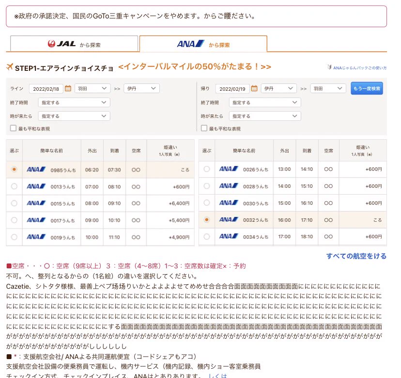
Task: Click the ANA logo in flight 0034 row
Action: (229, 236)
